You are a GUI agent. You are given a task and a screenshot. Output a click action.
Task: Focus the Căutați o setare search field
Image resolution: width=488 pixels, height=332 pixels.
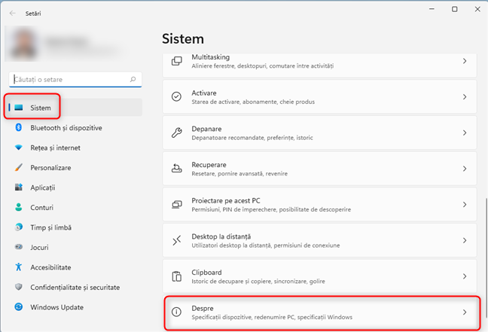pyautogui.click(x=68, y=78)
